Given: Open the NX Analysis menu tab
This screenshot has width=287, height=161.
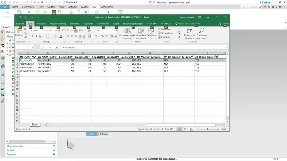Looking at the screenshot, I should tap(72, 7).
